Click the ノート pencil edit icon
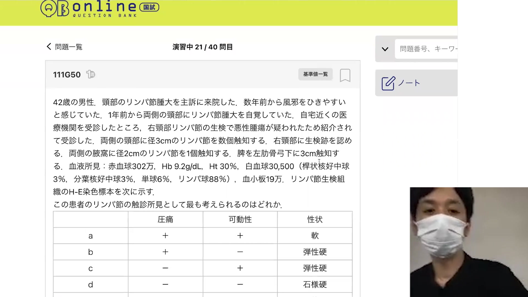This screenshot has height=297, width=528. [x=388, y=83]
